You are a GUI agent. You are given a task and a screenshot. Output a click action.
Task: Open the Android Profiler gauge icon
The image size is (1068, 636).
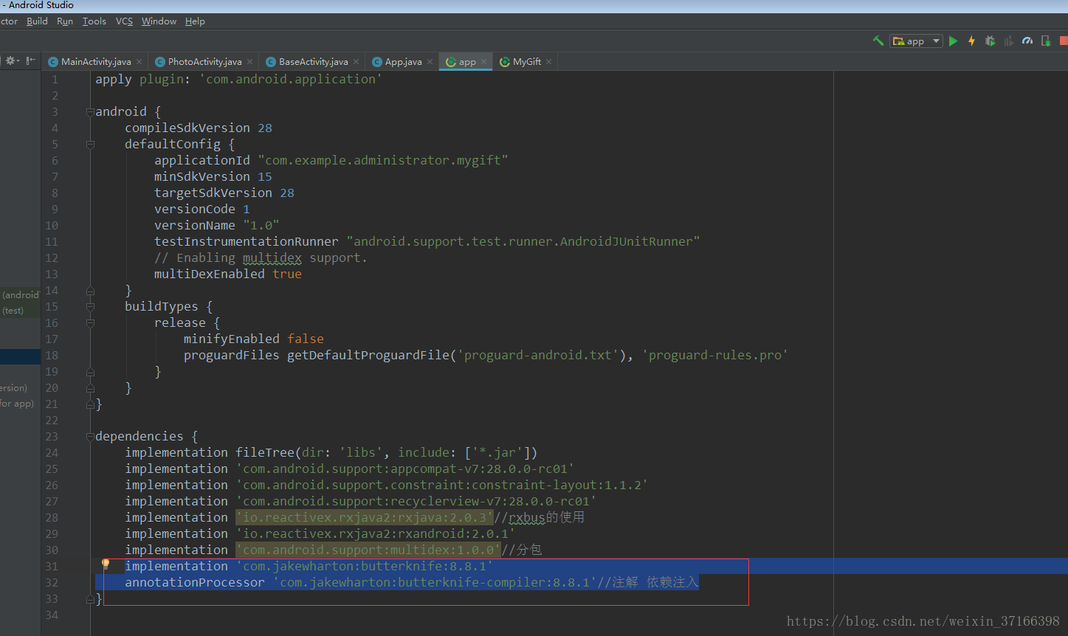coord(1027,41)
